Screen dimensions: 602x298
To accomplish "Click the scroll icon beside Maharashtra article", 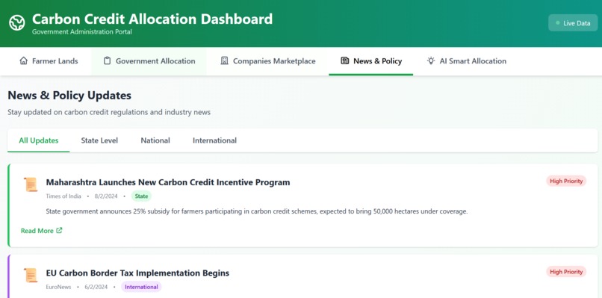I will 31,184.
